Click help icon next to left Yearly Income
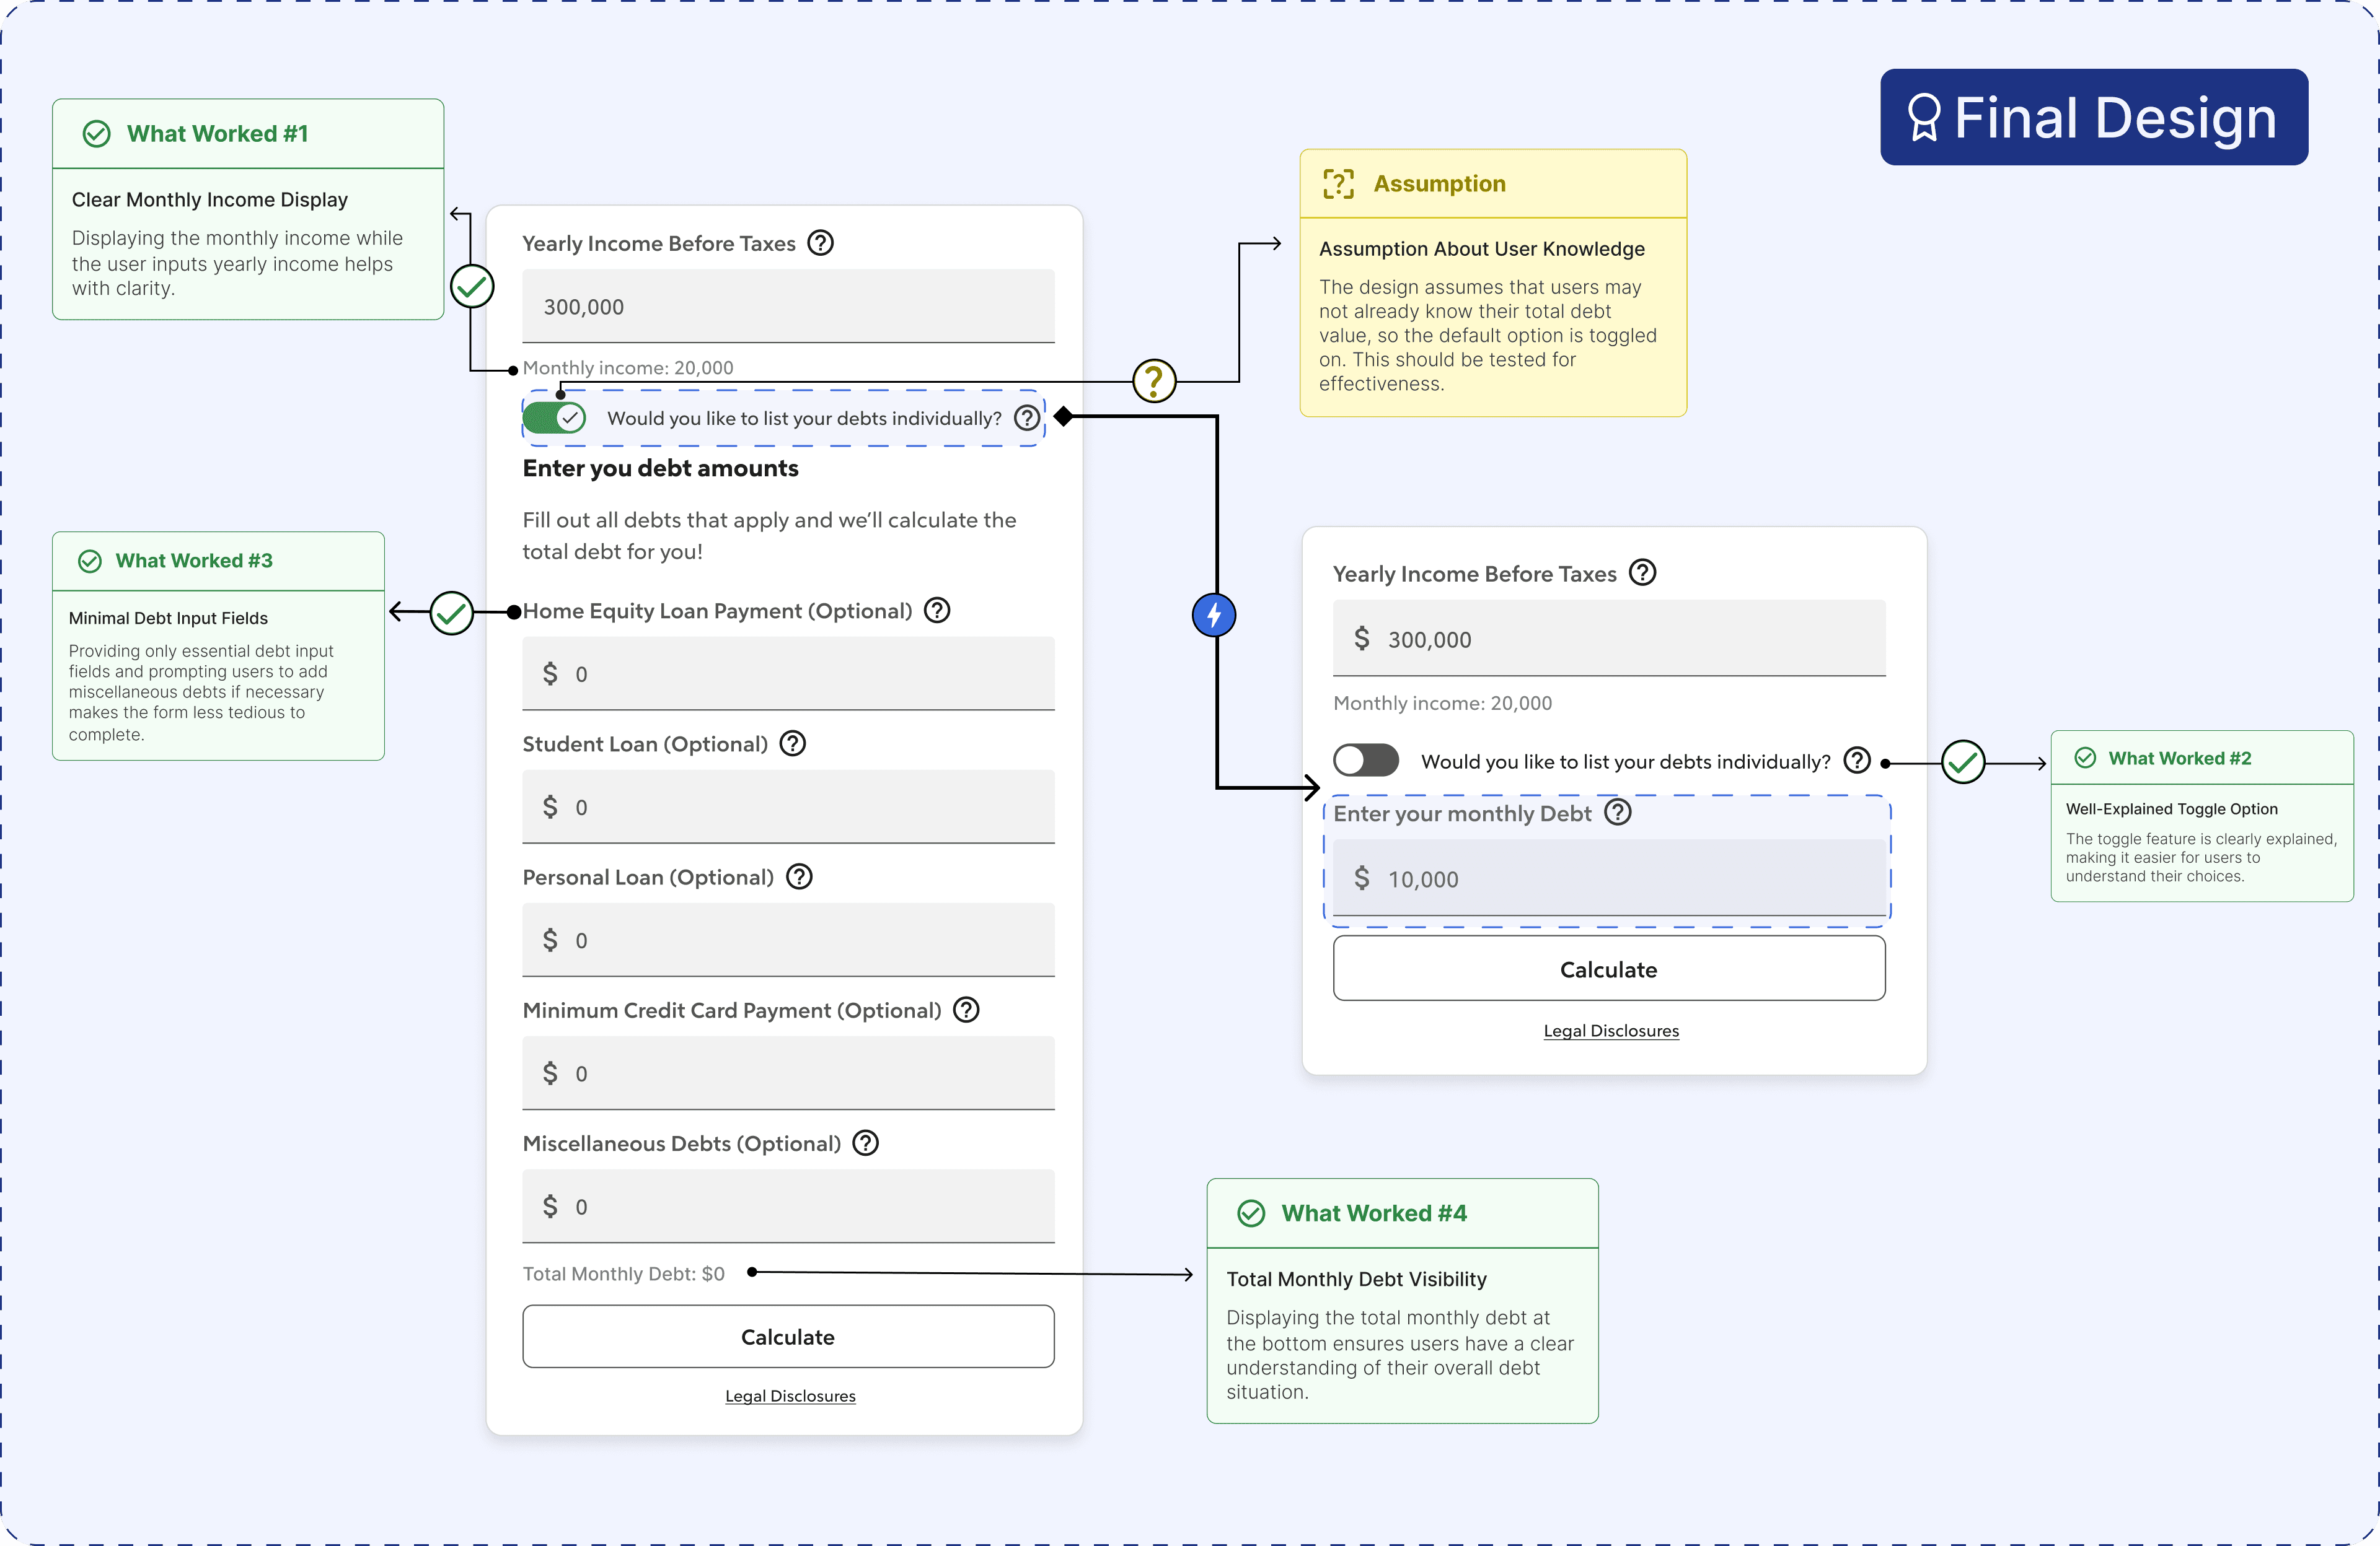Screen dimensions: 2380x1546 [820, 243]
